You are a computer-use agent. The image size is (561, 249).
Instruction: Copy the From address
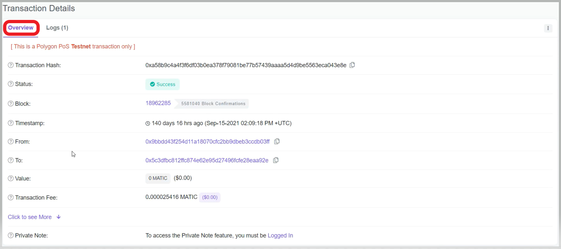tap(277, 142)
